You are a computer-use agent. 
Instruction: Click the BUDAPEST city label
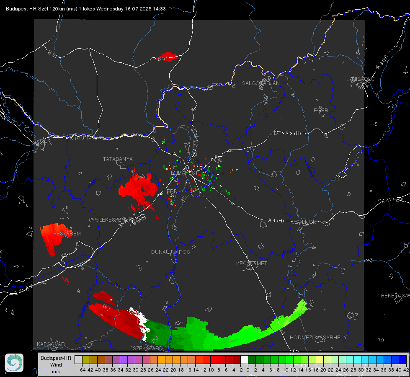tap(184, 173)
